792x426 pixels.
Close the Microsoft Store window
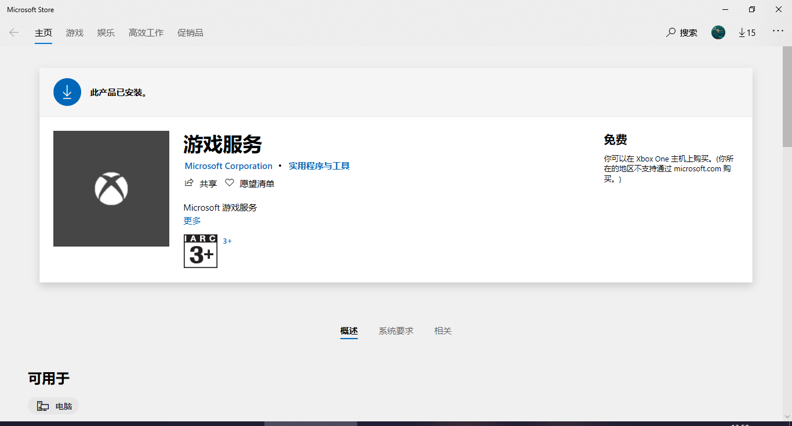coord(779,9)
